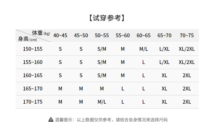Viewport: 214px width, 122px height.
Task: Click the 55~60 weight column header
Action: pos(123,35)
